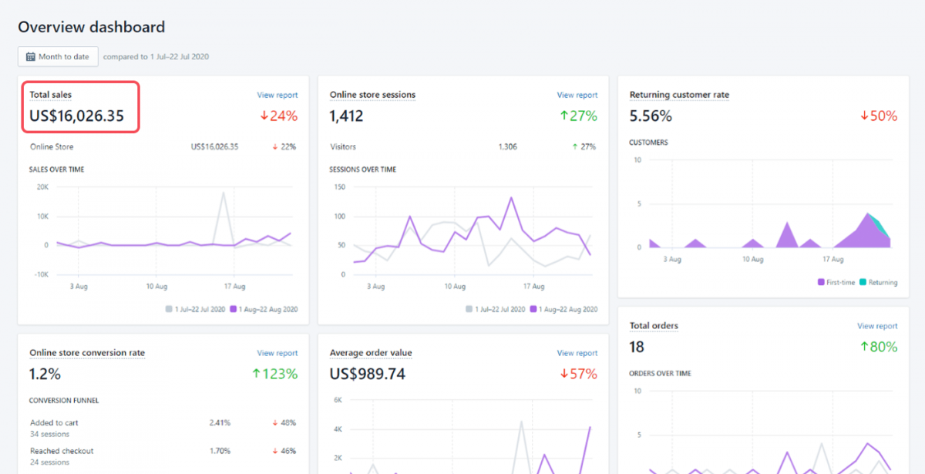Click the CONVERSION FUNNEL label
The width and height of the screenshot is (925, 474).
point(64,401)
